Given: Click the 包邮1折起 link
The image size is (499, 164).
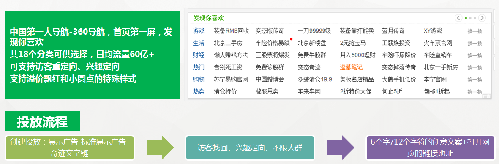Looking at the screenshot, I should 436,92.
